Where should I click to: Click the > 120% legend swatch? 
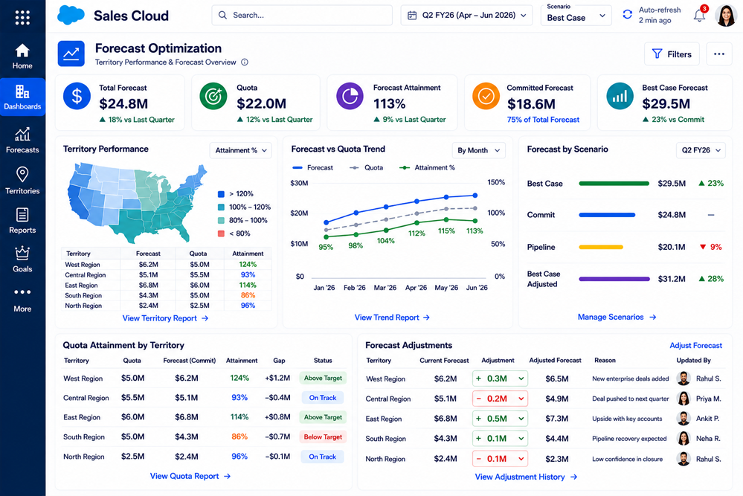221,194
